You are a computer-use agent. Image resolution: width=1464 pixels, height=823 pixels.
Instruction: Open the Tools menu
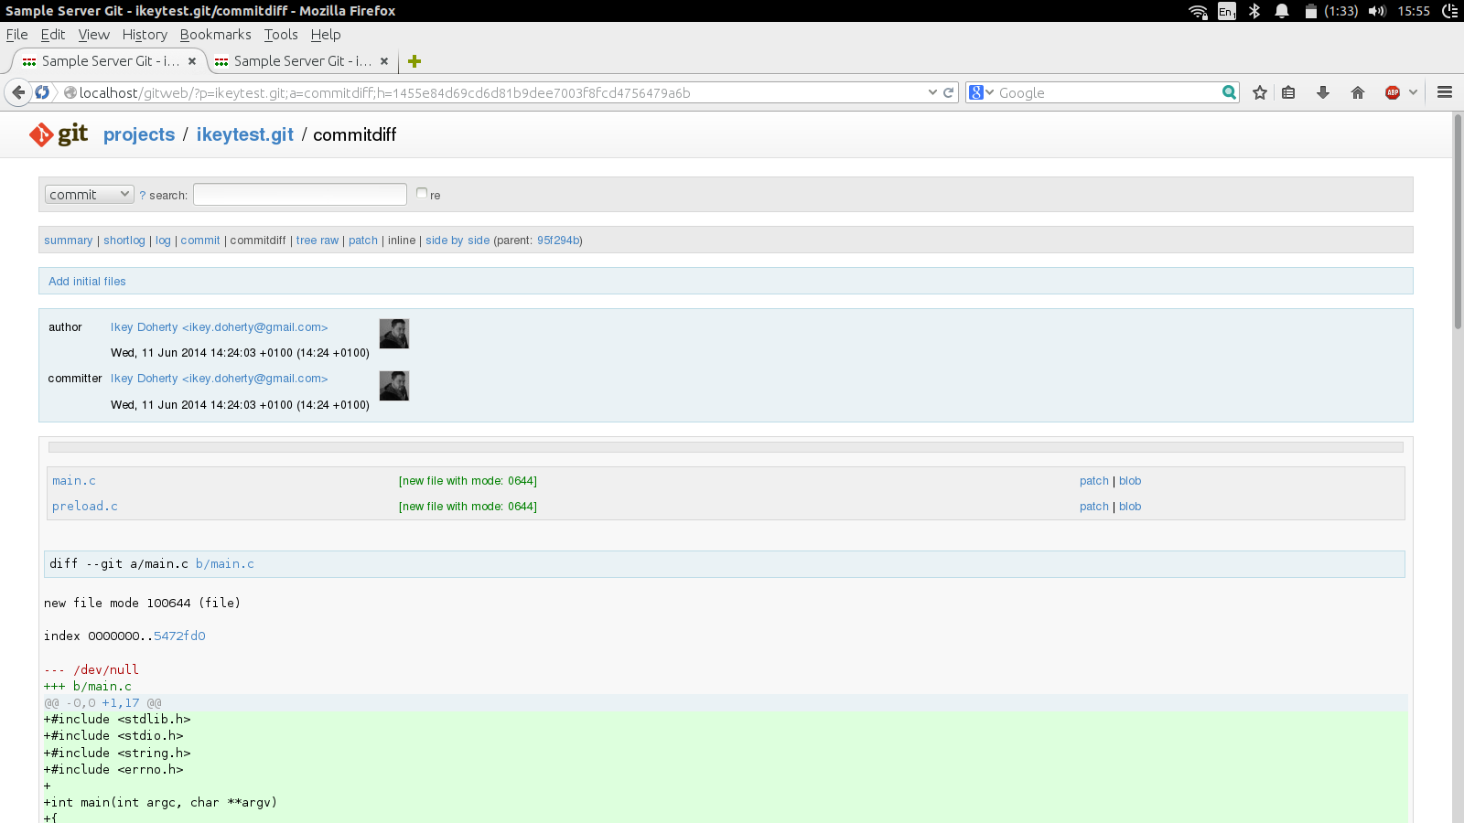(x=281, y=35)
